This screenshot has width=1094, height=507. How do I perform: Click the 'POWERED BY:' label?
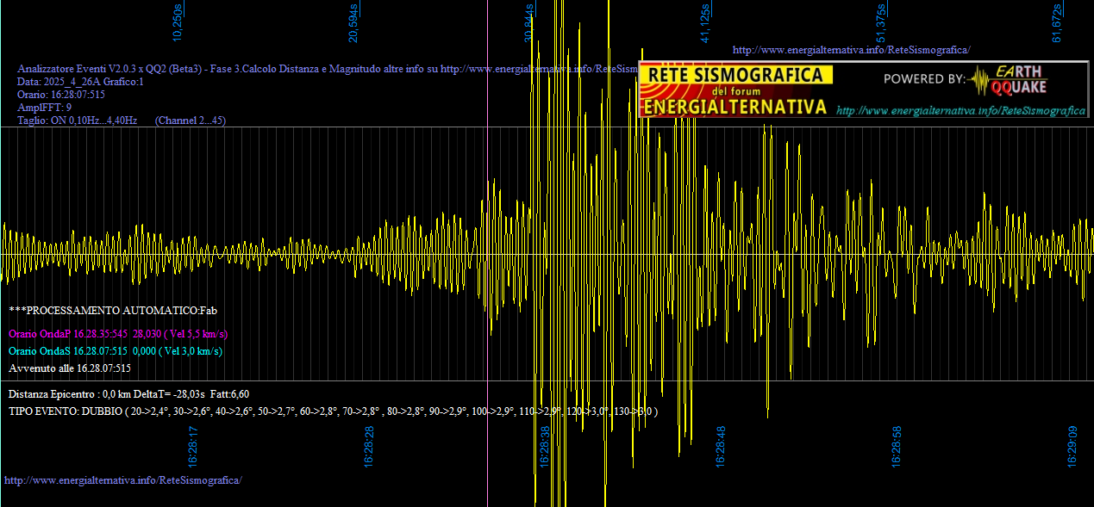(x=924, y=79)
